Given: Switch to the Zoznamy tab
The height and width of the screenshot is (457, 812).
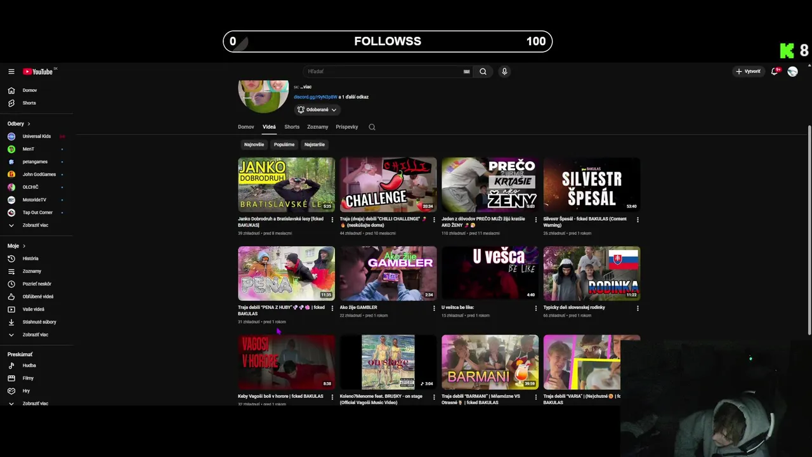Looking at the screenshot, I should 318,127.
